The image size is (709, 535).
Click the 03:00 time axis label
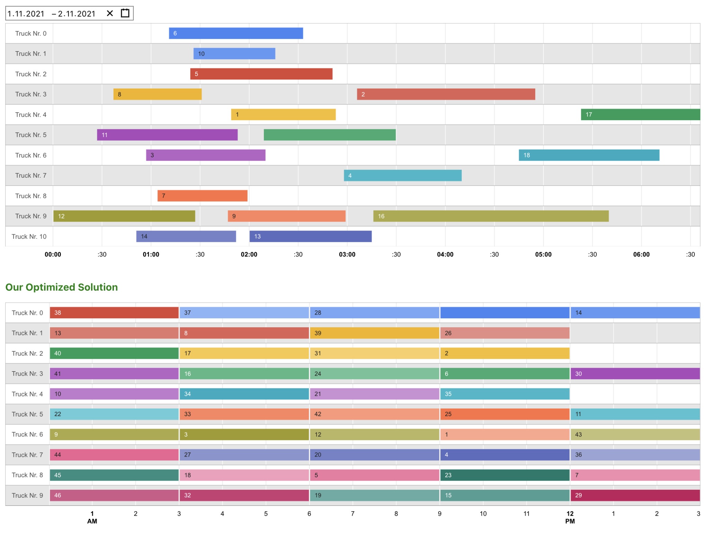347,255
